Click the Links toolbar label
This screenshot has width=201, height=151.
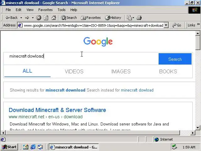[191, 25]
